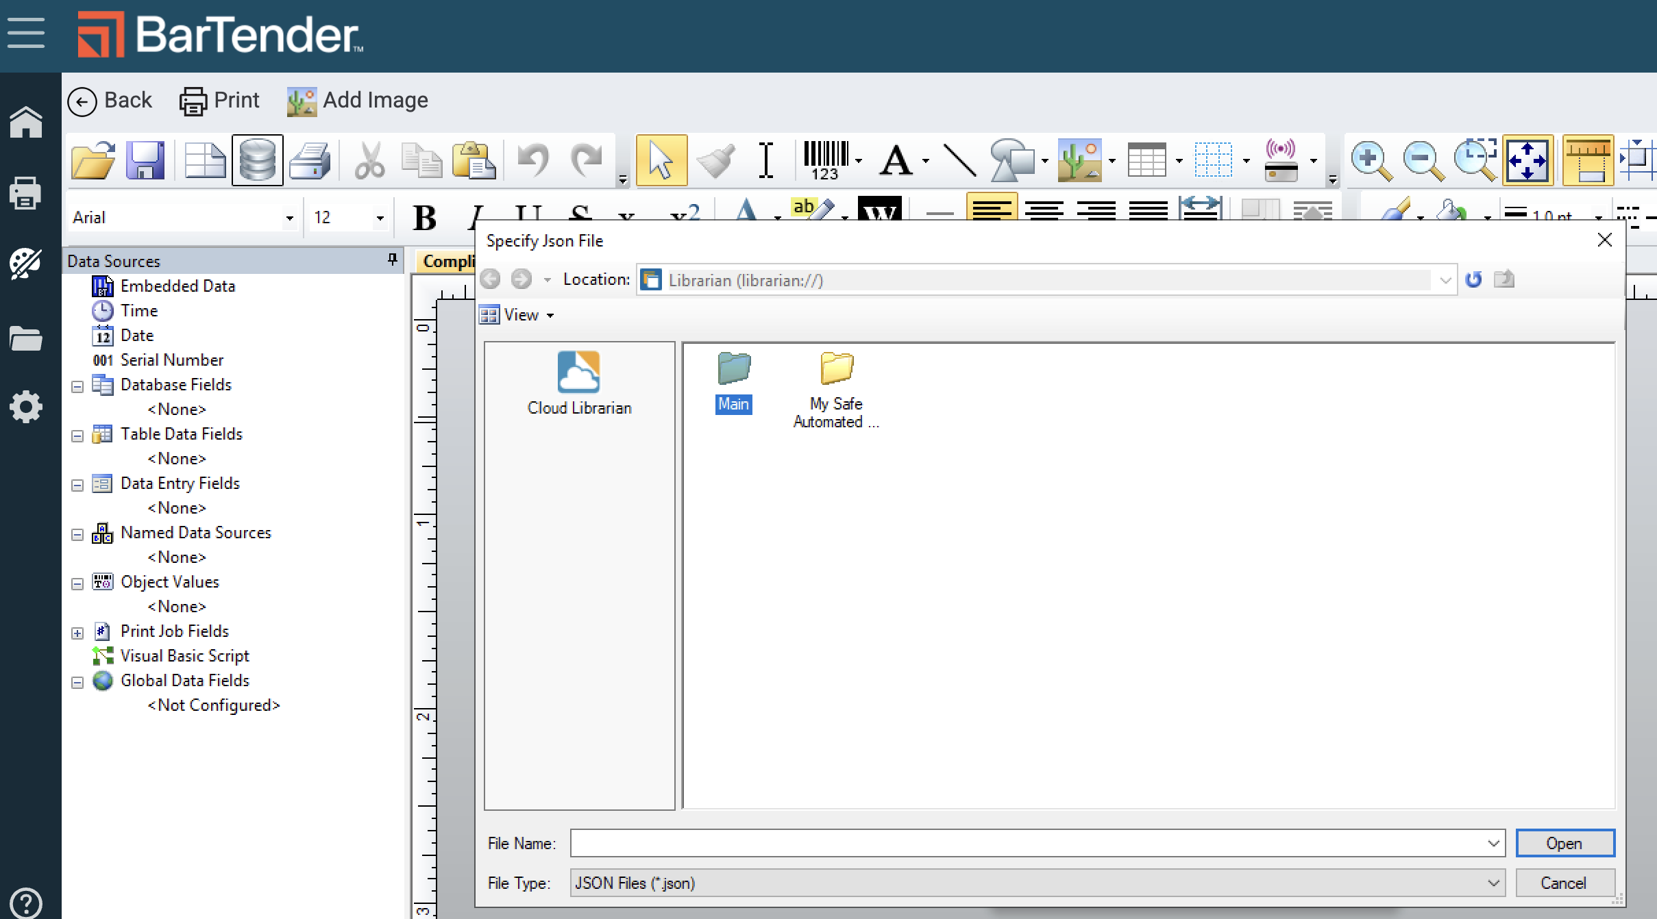Click the Database Connection Setup icon

257,160
